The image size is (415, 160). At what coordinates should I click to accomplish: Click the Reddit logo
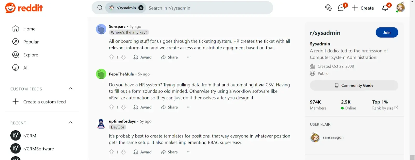click(23, 8)
